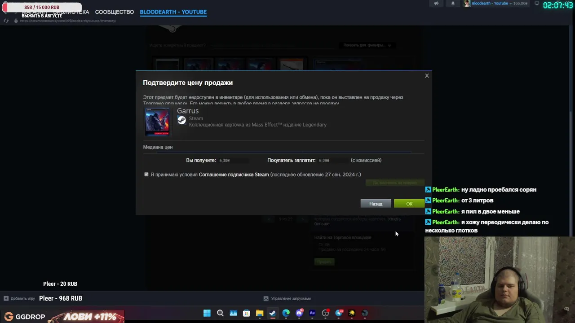Open OBS Studio from taskbar
575x323 pixels.
pos(325,313)
